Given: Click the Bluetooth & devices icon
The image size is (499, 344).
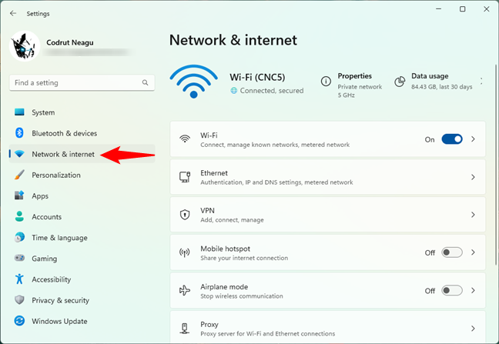Looking at the screenshot, I should coord(19,133).
